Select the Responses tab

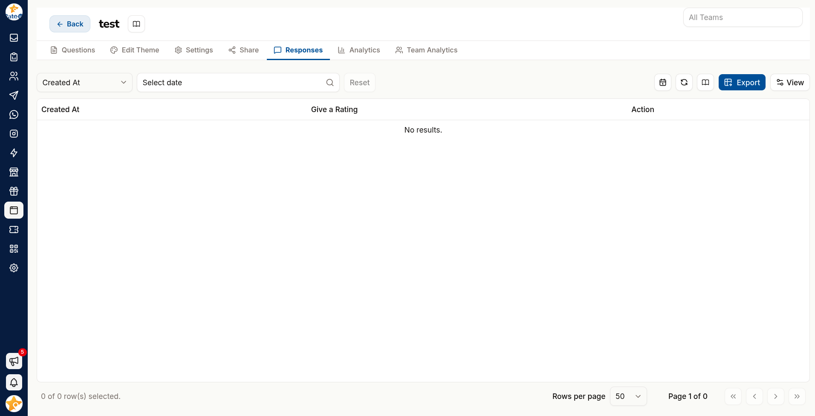pos(298,50)
